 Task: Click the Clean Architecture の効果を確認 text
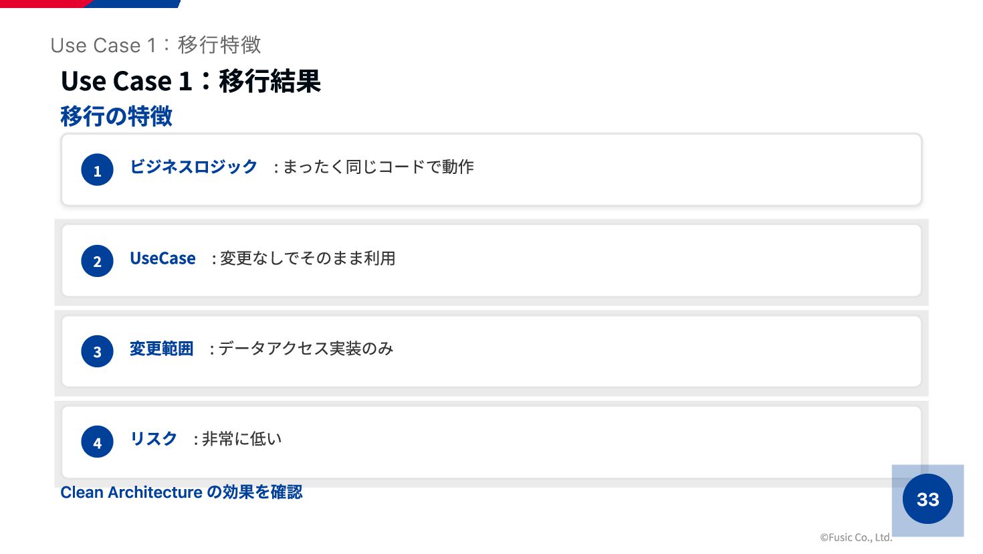point(181,492)
